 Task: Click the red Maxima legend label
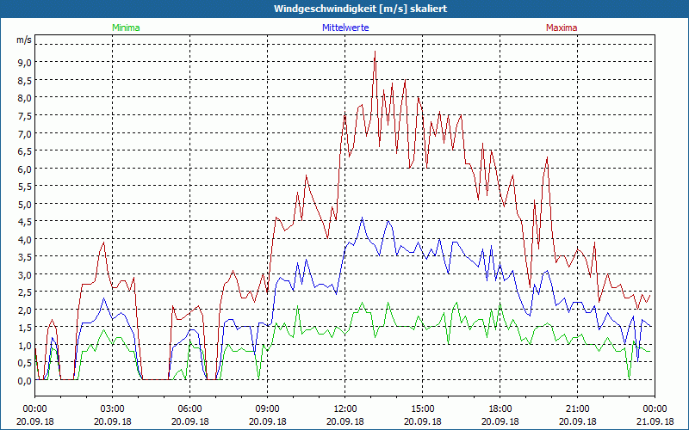[x=562, y=28]
